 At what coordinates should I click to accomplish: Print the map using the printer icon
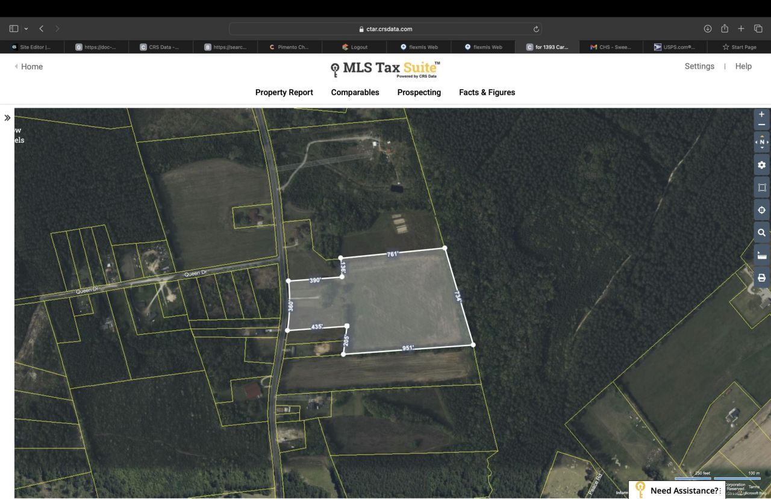click(x=761, y=277)
